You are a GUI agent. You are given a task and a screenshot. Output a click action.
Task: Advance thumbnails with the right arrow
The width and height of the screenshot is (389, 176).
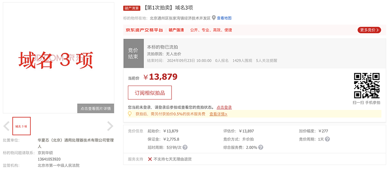point(110,126)
